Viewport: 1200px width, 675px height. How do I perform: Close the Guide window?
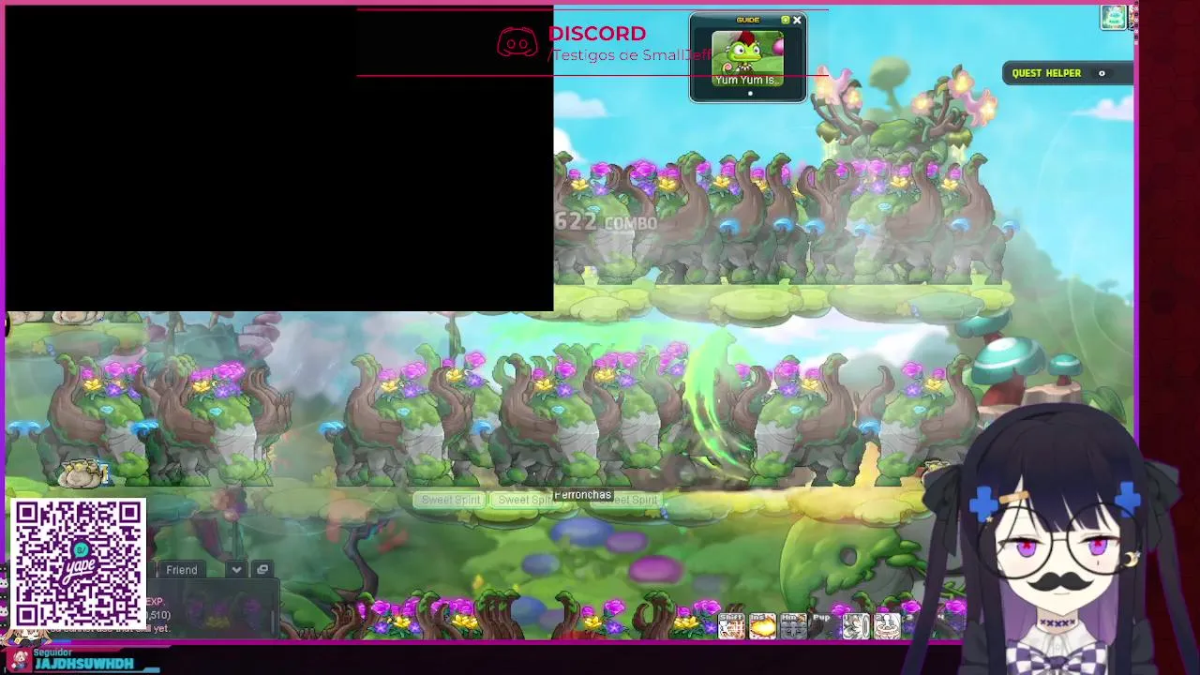(797, 20)
